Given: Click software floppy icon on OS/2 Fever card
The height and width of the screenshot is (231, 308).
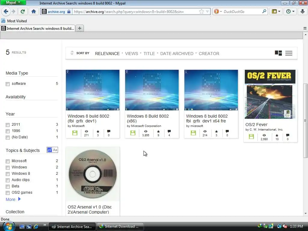Looking at the screenshot, I should coord(251,137).
